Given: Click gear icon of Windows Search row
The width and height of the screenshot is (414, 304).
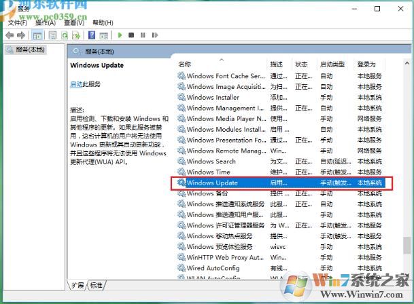Looking at the screenshot, I should coord(182,161).
